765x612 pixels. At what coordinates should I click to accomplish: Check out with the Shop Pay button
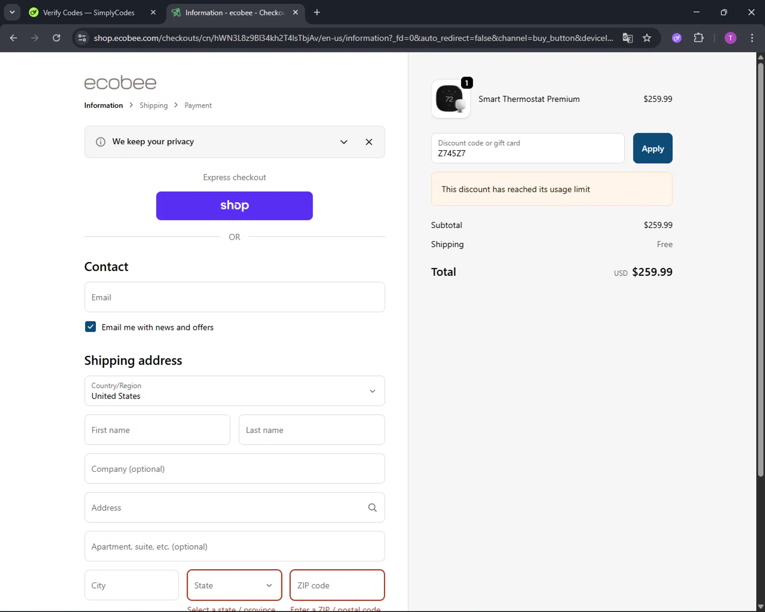click(235, 206)
